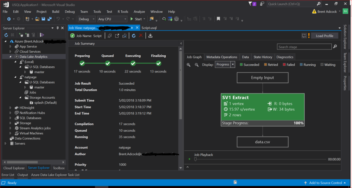Click the feedback speech bubble icon
352x188 pixels.
304,36
